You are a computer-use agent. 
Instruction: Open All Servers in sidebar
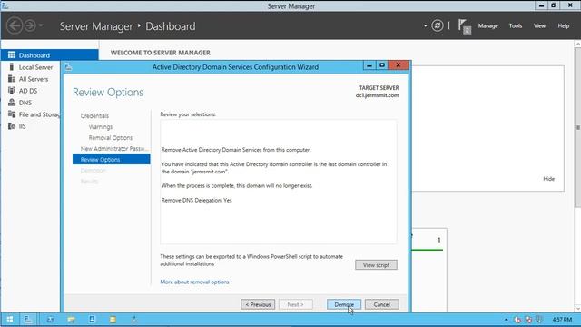tap(34, 79)
